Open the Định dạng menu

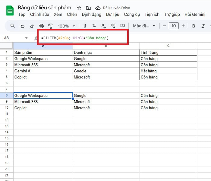(92, 14)
